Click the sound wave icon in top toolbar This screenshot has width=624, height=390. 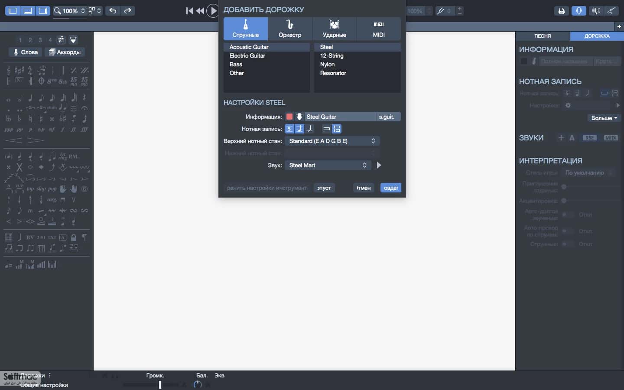pos(596,11)
